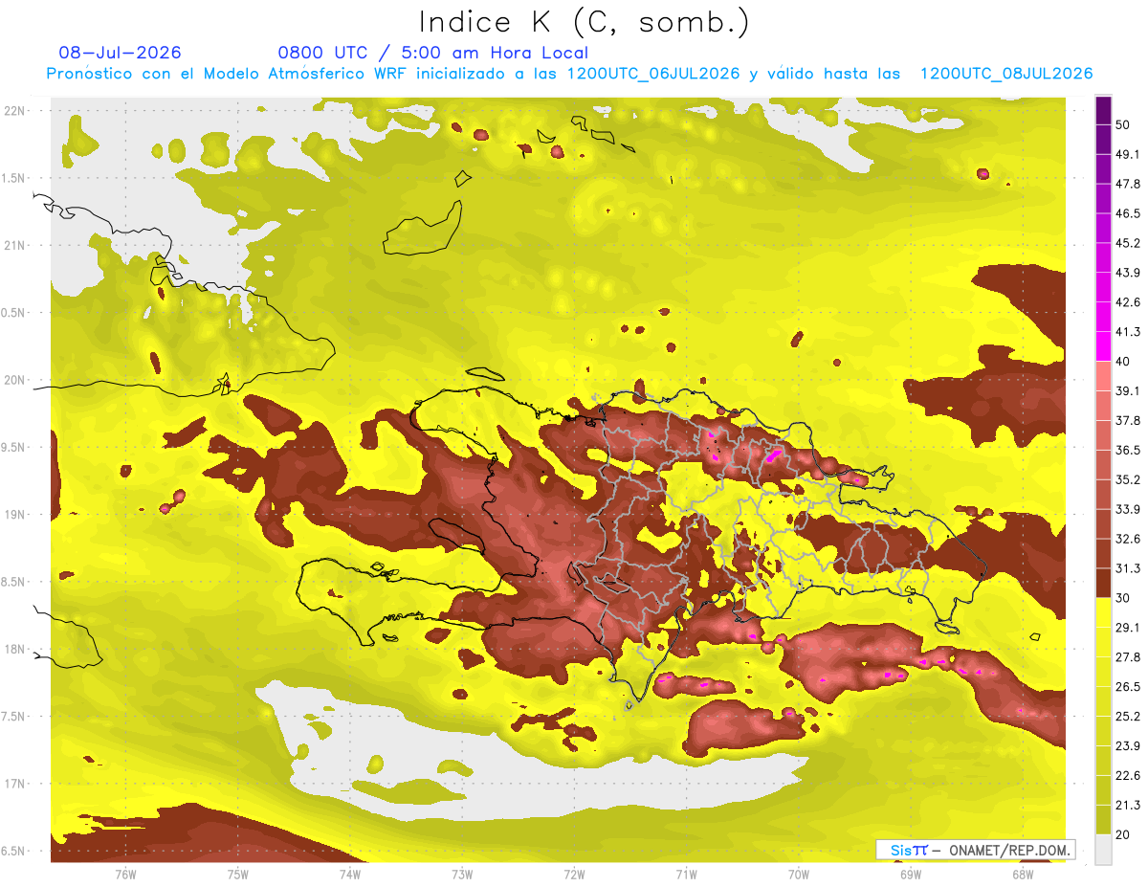Click the forecast line starting "Pronóstico con el Modelo"

(569, 74)
